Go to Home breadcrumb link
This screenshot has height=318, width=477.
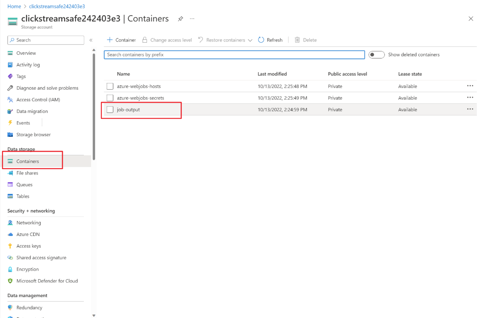pyautogui.click(x=14, y=6)
